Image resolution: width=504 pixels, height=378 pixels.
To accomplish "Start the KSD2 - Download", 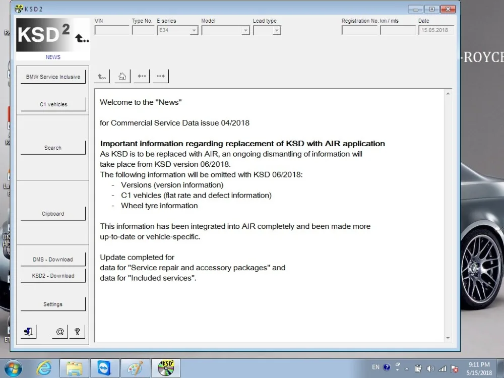I will coord(53,276).
